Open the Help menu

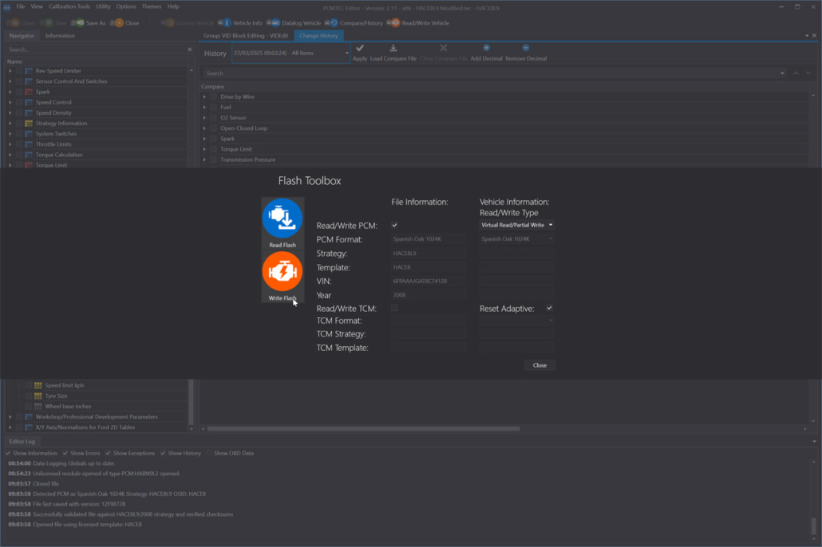173,6
